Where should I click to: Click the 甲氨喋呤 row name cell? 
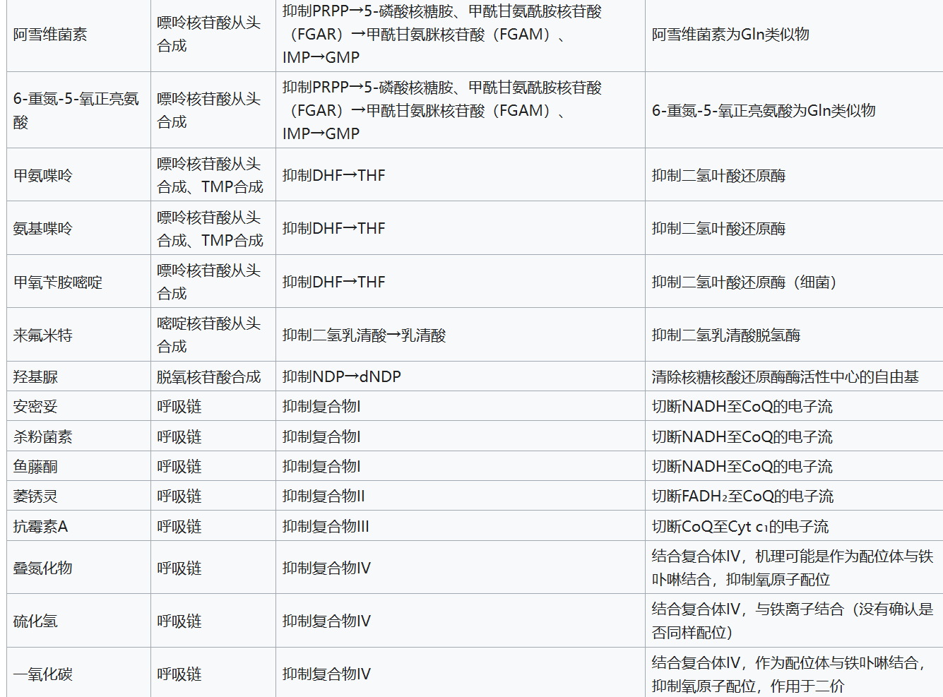click(43, 175)
